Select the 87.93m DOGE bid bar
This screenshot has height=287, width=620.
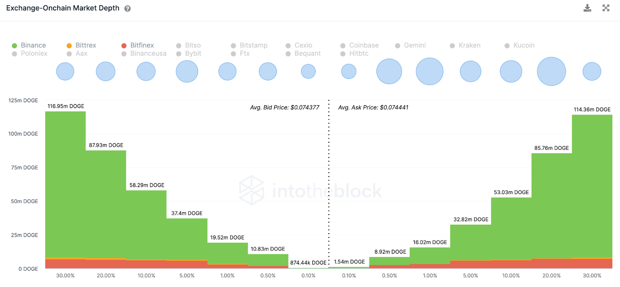tap(106, 201)
